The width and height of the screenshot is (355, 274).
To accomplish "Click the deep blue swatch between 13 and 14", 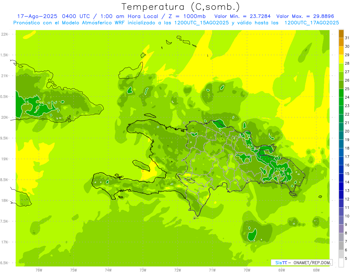I will [x=341, y=187].
